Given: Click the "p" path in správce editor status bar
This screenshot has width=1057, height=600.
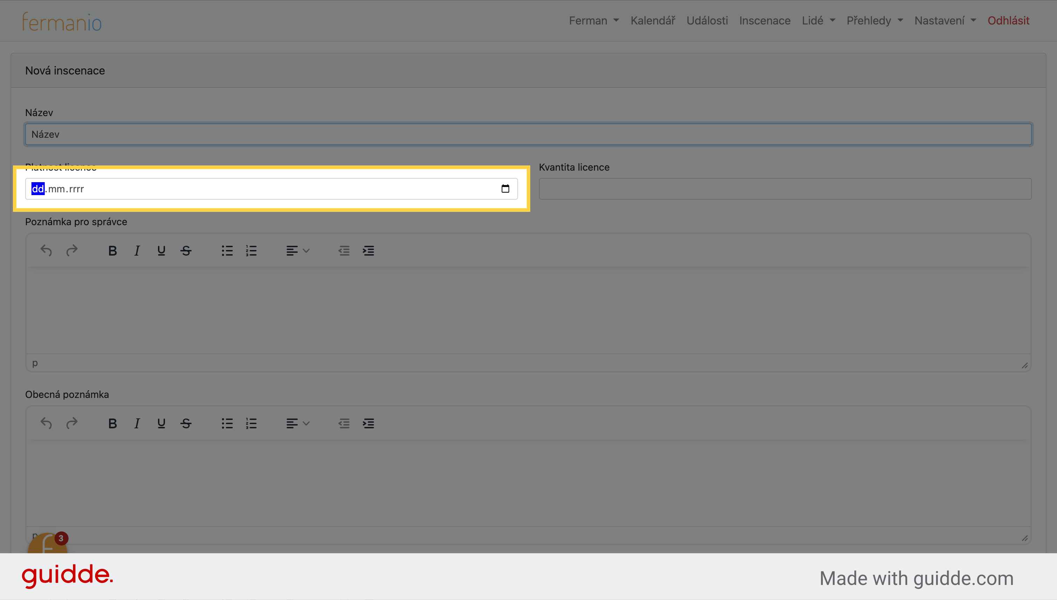Looking at the screenshot, I should 35,363.
